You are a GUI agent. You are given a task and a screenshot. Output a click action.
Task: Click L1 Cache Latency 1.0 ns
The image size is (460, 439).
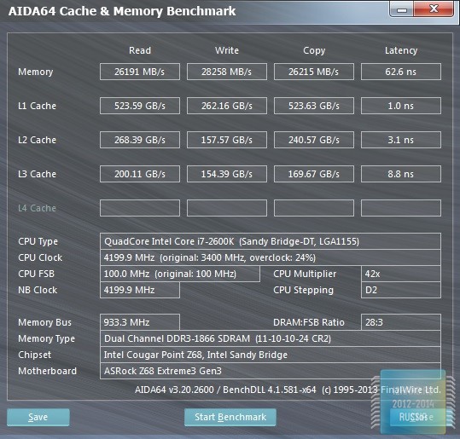[401, 106]
